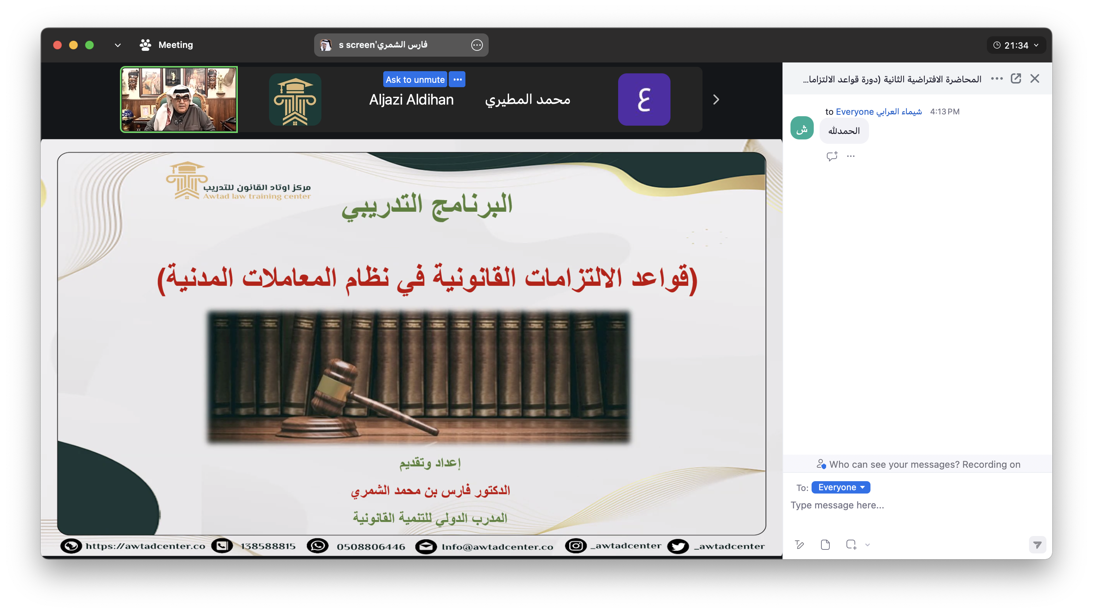Open chat message more actions ellipsis
The image size is (1093, 613).
coord(851,156)
